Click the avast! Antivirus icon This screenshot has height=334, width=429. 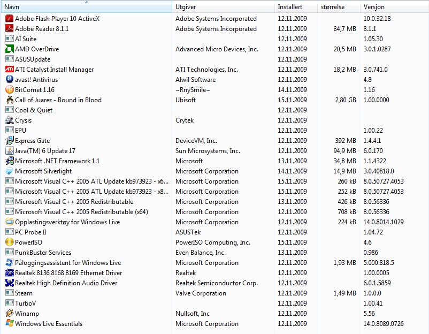[x=9, y=79]
